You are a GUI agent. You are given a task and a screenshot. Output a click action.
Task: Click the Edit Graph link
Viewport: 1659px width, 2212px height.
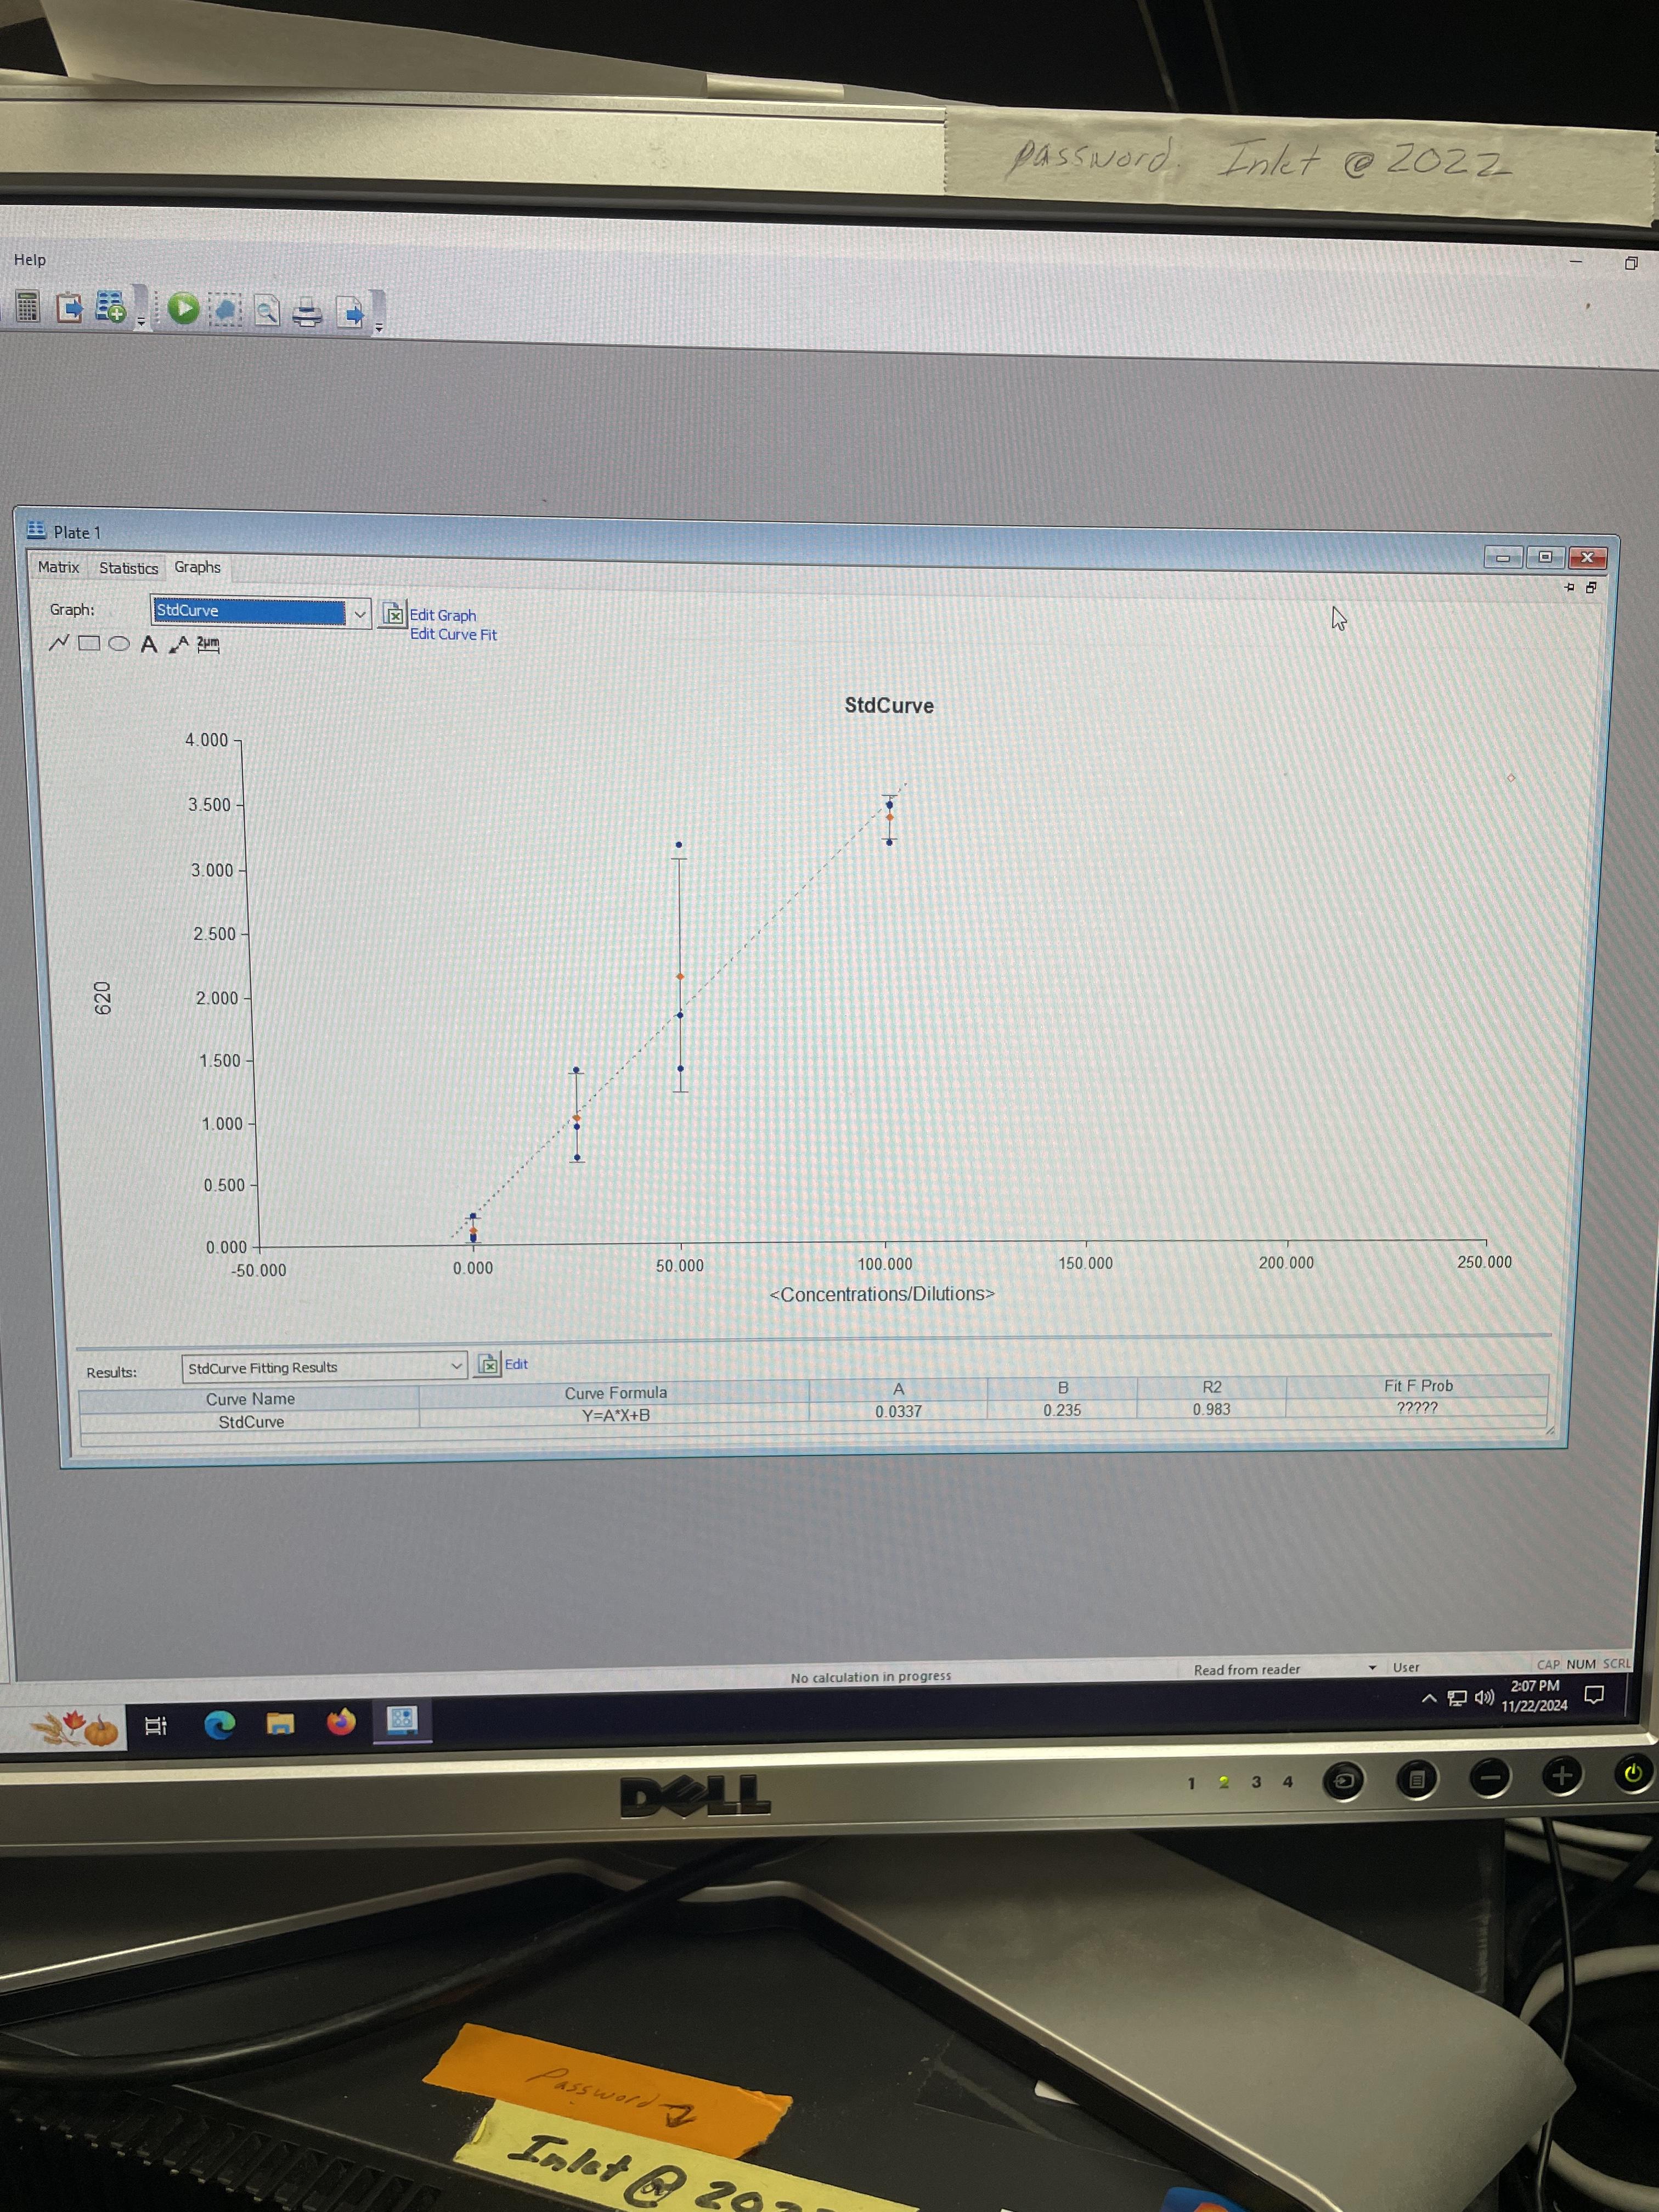coord(443,615)
